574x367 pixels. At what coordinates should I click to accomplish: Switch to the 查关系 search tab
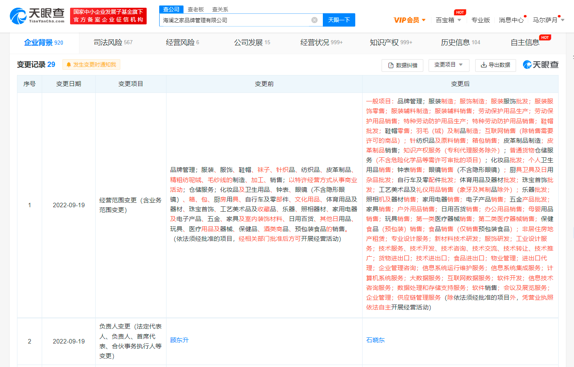click(x=220, y=9)
